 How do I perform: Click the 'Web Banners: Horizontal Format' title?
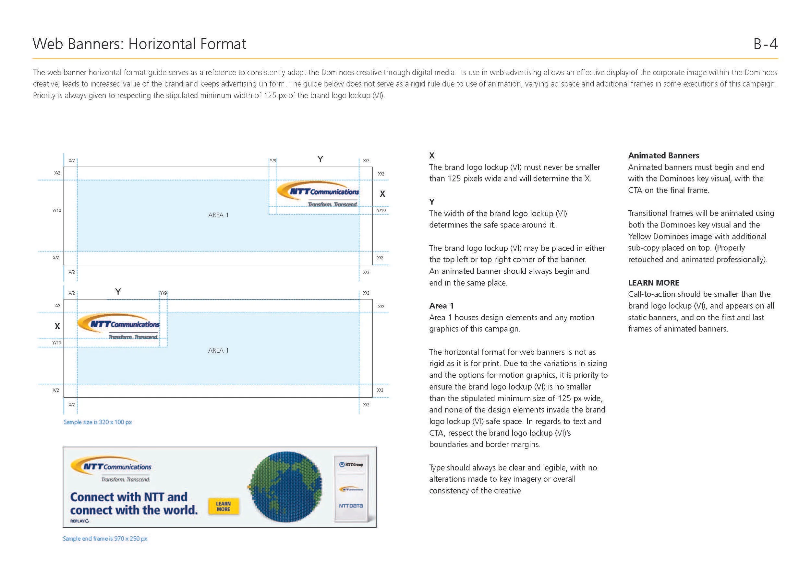(x=139, y=44)
